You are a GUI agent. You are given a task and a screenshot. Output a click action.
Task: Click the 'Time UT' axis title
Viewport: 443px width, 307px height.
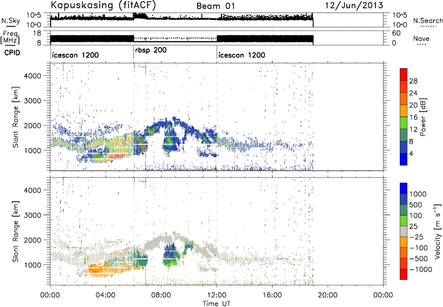click(x=217, y=304)
